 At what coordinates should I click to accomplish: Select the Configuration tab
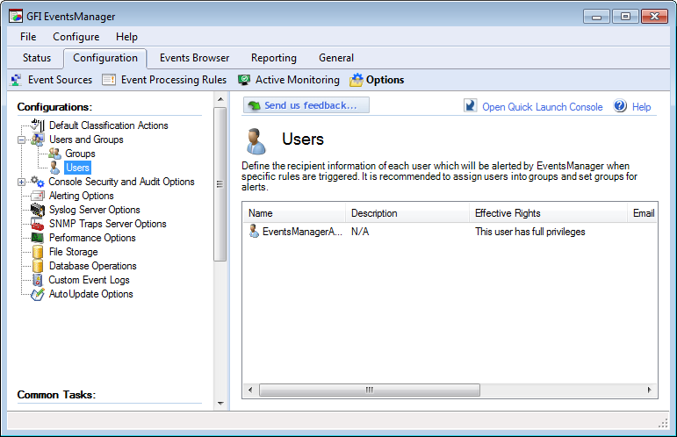tap(105, 58)
